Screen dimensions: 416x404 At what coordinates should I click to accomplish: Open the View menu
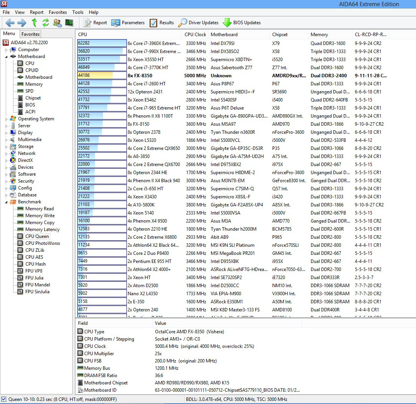coord(20,12)
